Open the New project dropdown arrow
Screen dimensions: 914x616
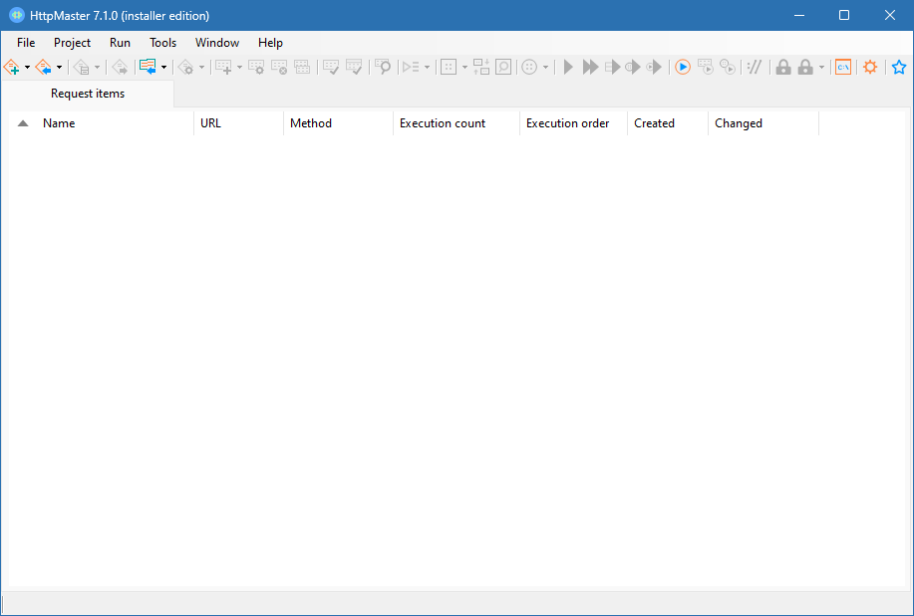tap(27, 68)
